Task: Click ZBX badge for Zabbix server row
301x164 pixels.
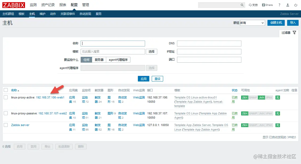Action: point(245,125)
